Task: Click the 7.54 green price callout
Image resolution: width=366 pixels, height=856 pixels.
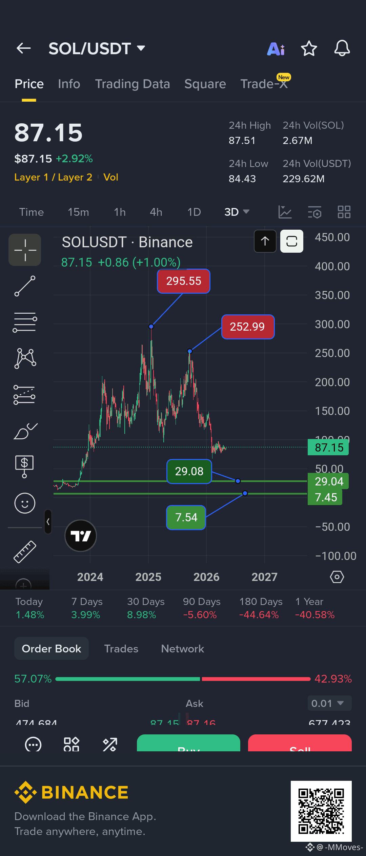Action: (186, 518)
